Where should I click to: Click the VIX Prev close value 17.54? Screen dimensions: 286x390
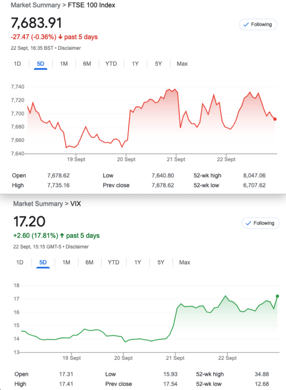point(171,384)
